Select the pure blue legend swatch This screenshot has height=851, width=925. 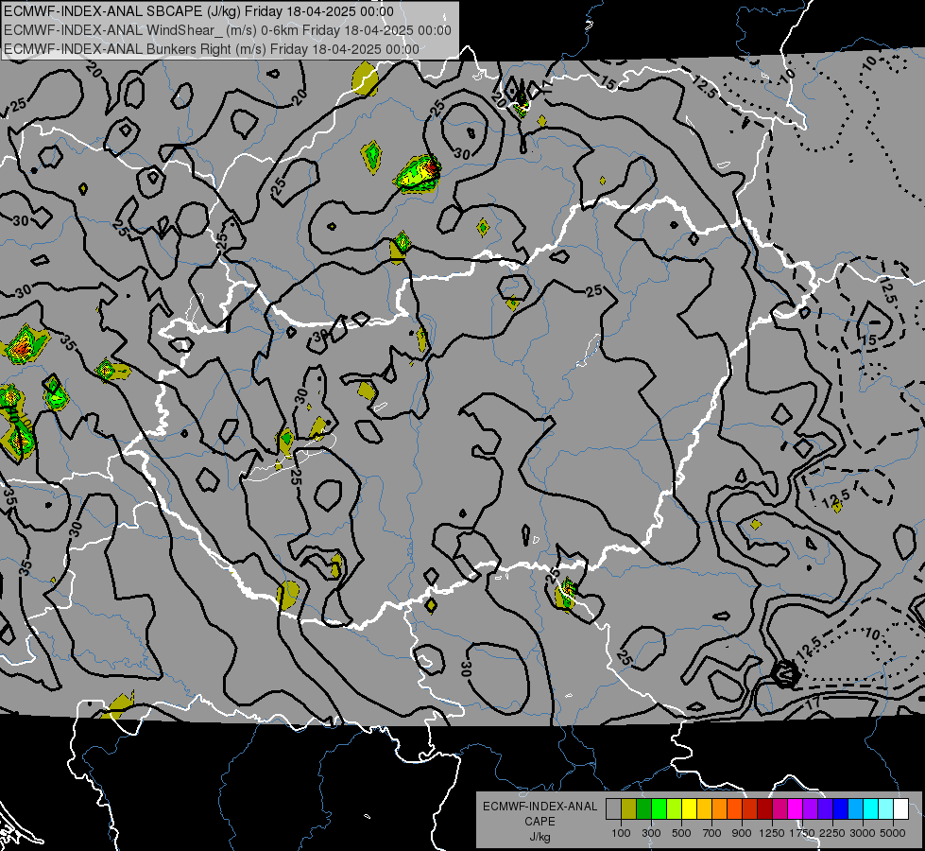(840, 809)
